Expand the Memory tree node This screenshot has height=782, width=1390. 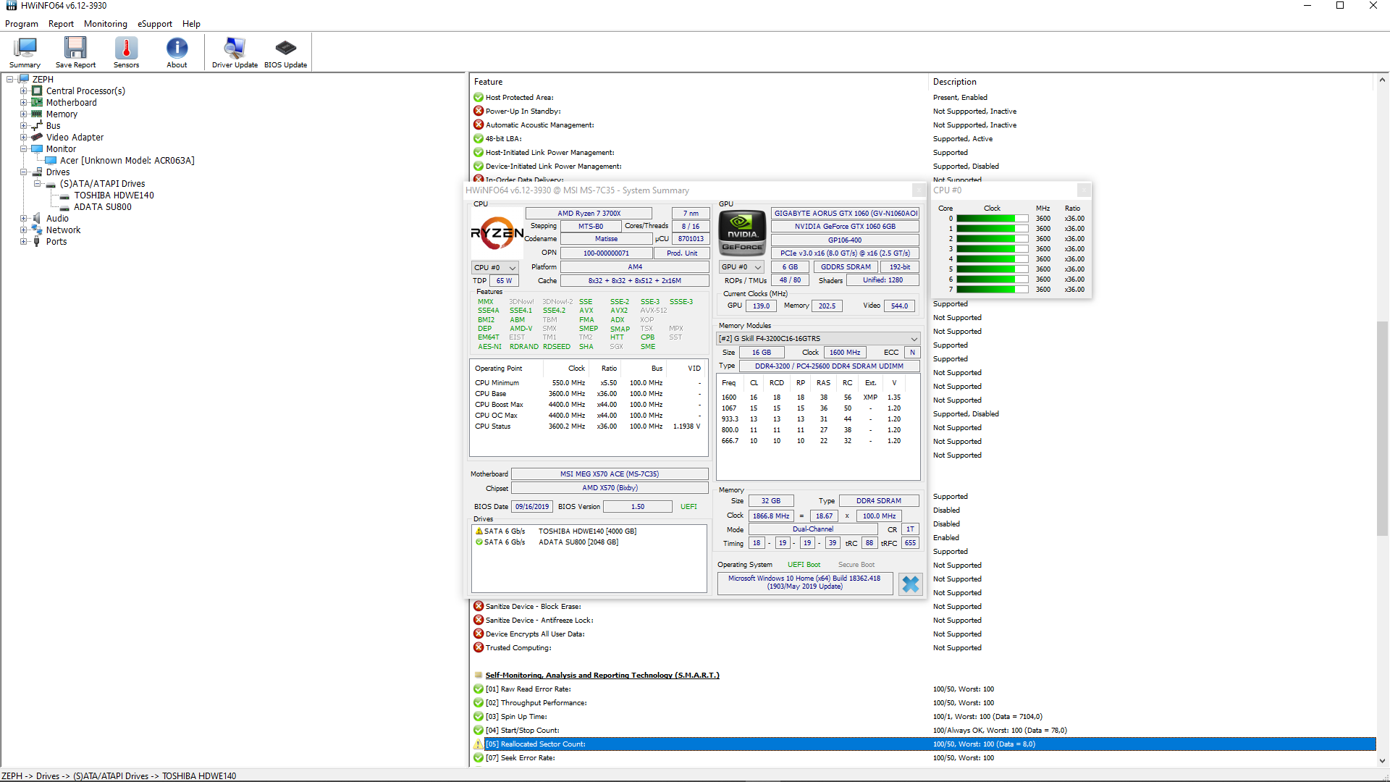click(x=23, y=114)
